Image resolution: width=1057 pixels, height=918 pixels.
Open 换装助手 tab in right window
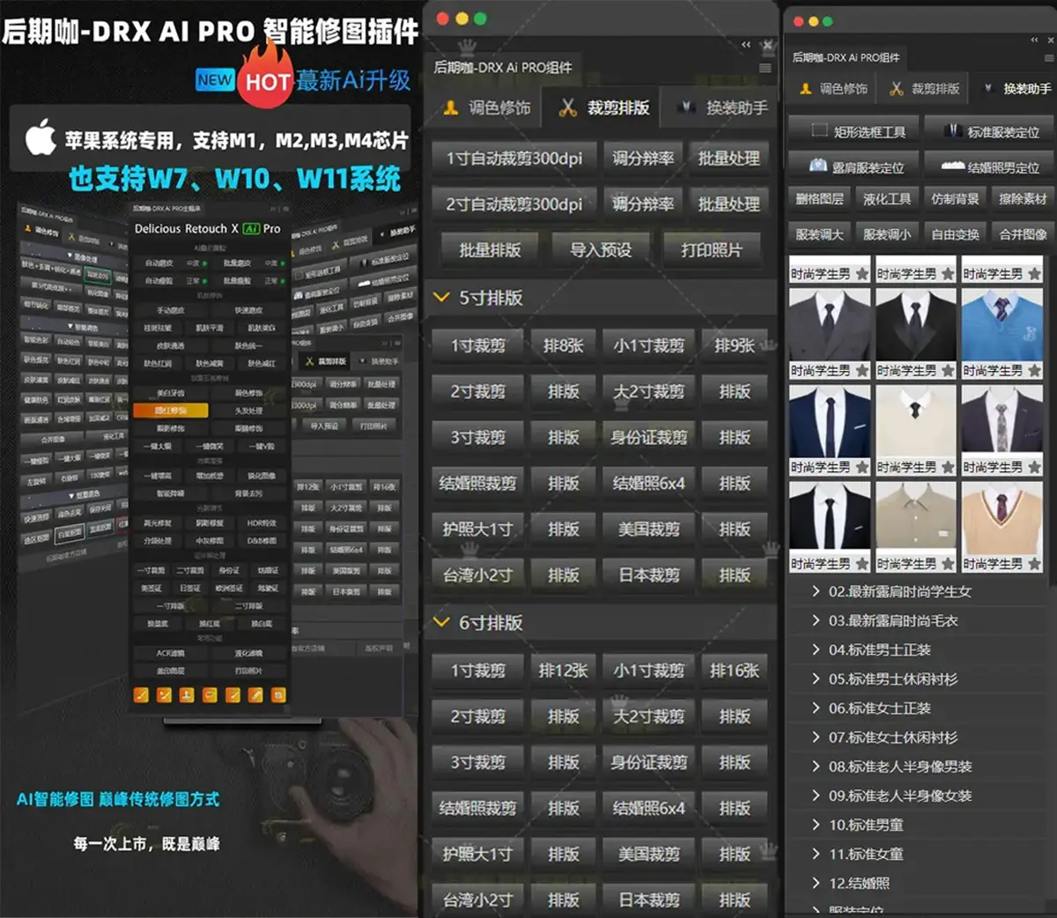[1016, 88]
